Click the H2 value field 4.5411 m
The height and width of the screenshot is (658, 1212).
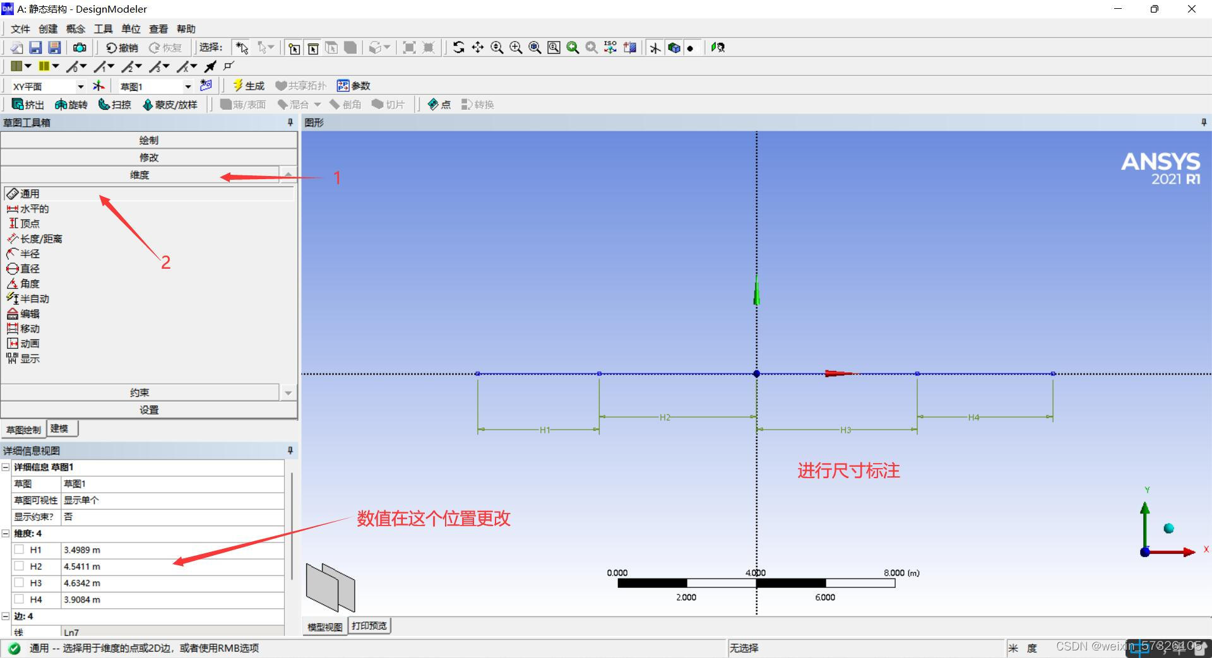[x=172, y=567]
